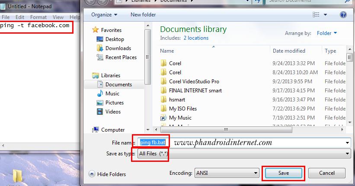Click the 2 locations link
The width and height of the screenshot is (355, 186).
tap(196, 38)
